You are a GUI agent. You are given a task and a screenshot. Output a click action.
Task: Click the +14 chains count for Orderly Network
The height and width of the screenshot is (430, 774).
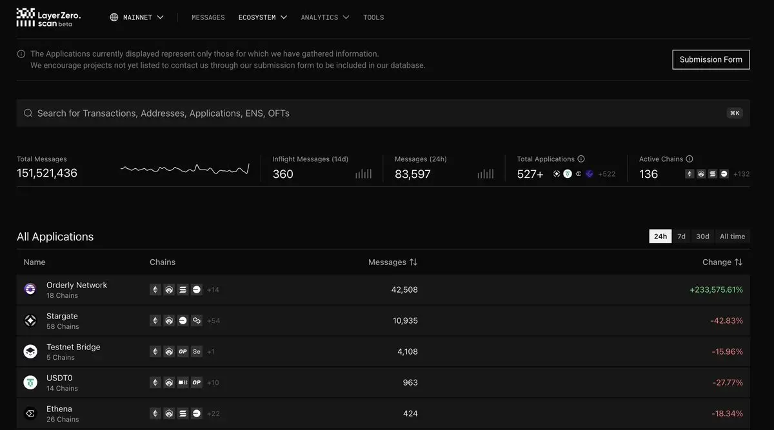point(213,290)
